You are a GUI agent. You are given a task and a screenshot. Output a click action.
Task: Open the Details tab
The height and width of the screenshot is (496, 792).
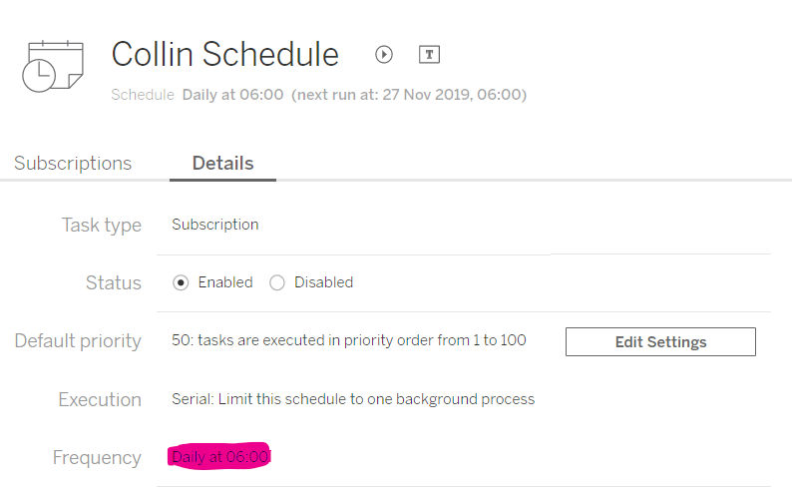click(222, 163)
